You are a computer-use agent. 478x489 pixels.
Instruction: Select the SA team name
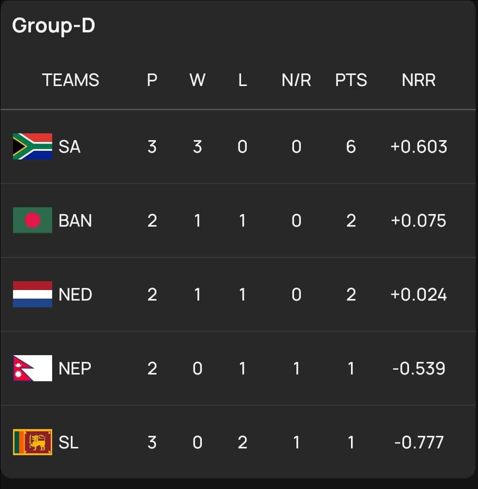tap(70, 146)
